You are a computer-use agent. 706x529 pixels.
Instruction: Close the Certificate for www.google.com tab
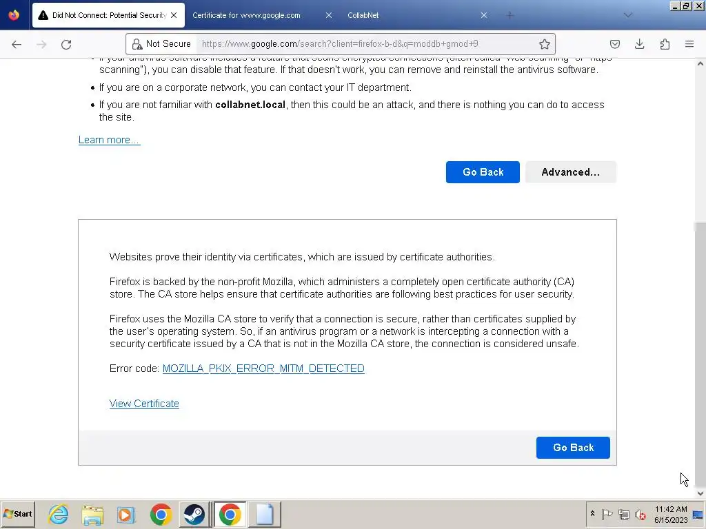click(329, 15)
